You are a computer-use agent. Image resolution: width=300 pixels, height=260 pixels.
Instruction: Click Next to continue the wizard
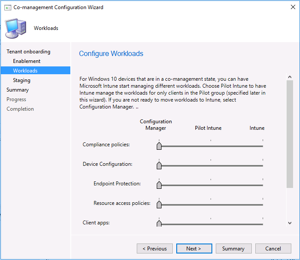pyautogui.click(x=194, y=249)
